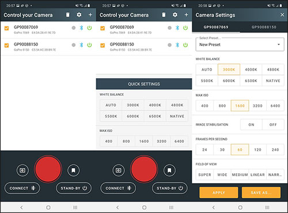
Task: Open settings gear in the middle screen header
Action: [175, 15]
